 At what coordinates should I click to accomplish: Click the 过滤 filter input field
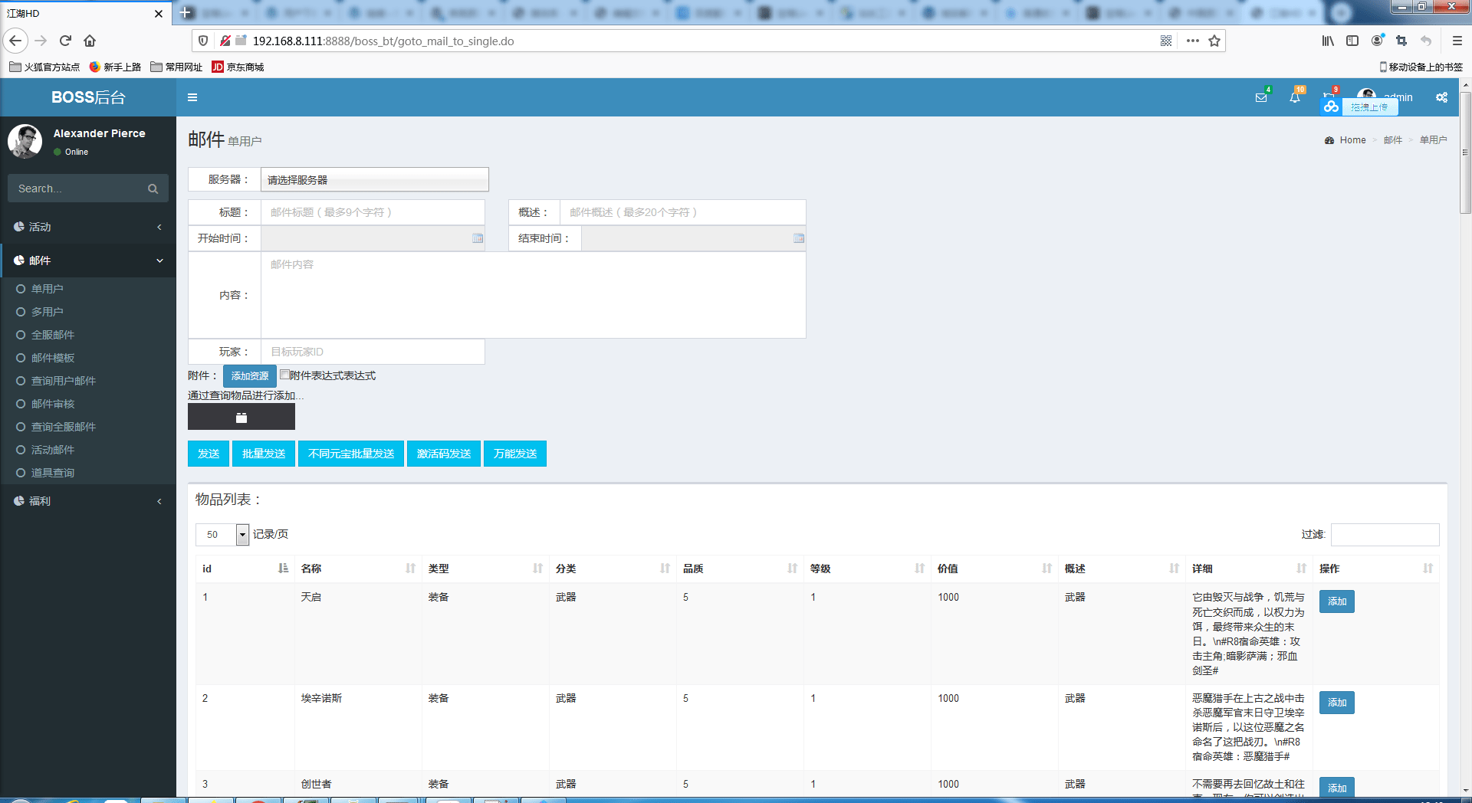(x=1385, y=534)
